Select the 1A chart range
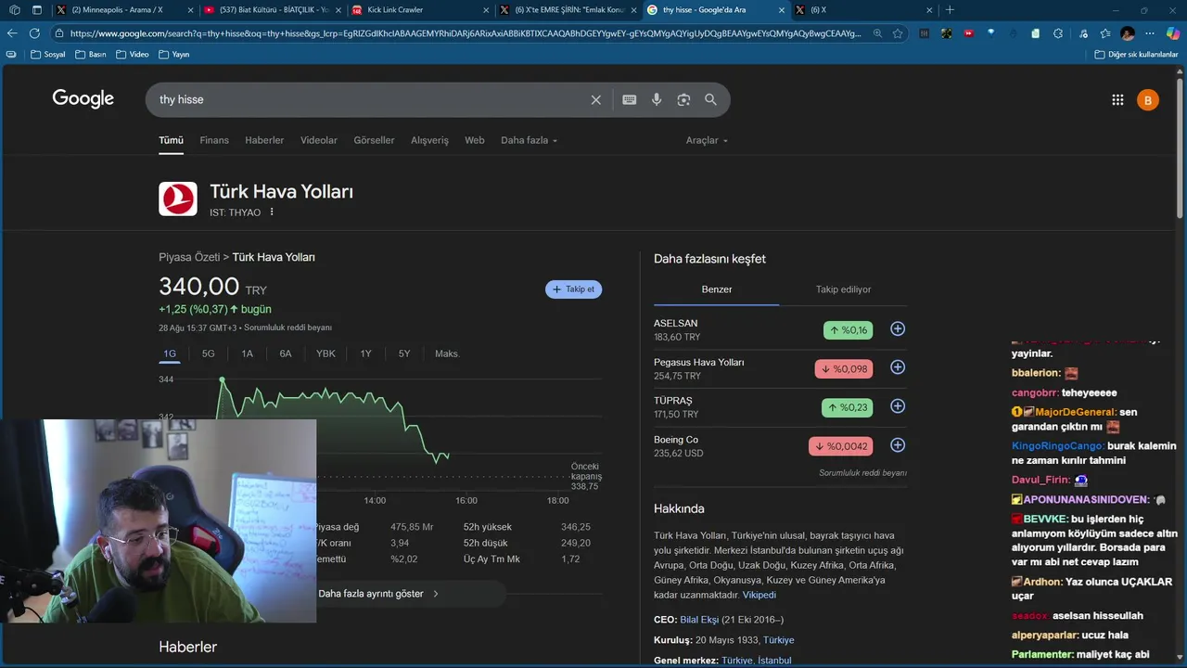This screenshot has height=668, width=1187. 247,353
